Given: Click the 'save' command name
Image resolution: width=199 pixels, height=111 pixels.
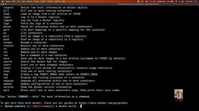Looking at the screenshot, I should (6, 58).
